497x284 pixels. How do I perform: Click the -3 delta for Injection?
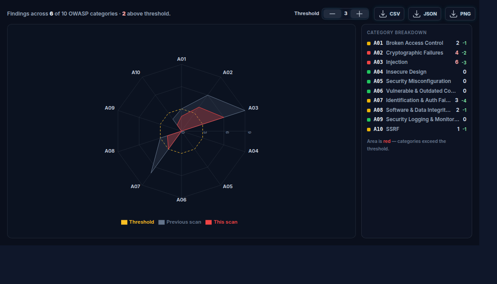464,63
